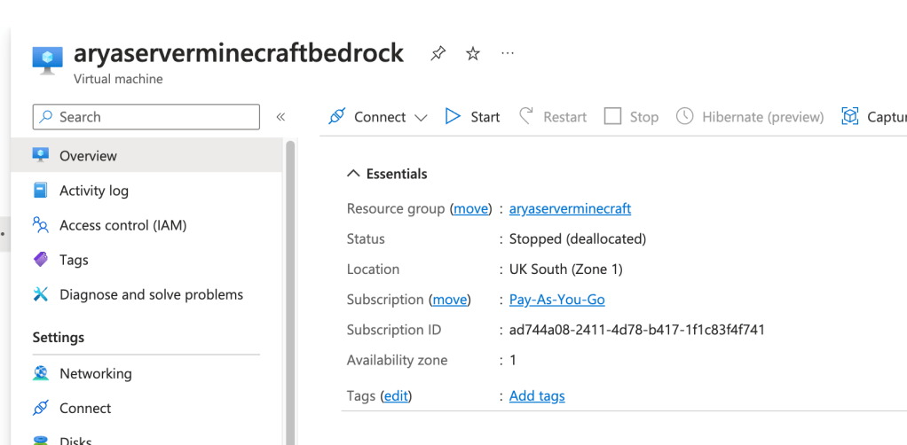Click the sidebar Connect plug icon
The height and width of the screenshot is (445, 907).
coord(41,408)
